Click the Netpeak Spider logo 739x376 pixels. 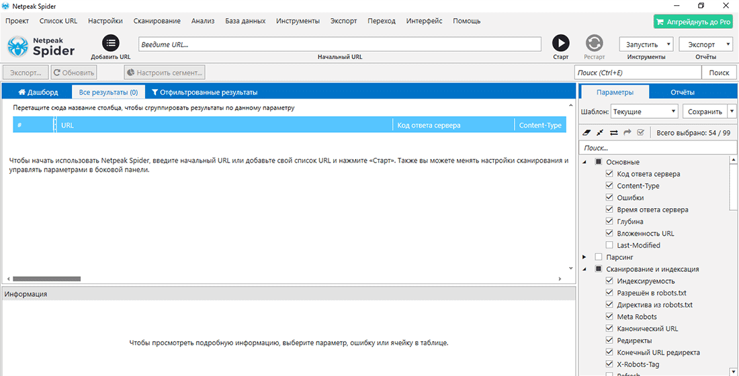pyautogui.click(x=41, y=46)
